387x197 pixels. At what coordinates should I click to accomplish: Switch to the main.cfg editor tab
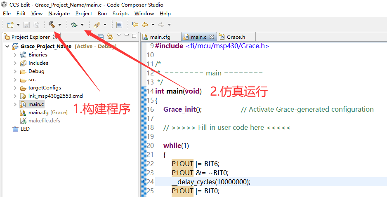pos(160,37)
